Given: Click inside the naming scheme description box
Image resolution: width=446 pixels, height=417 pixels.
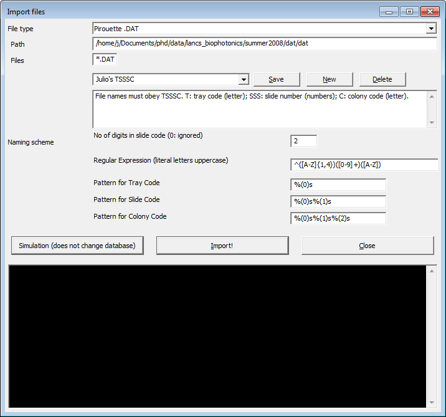Looking at the screenshot, I should pos(259,109).
